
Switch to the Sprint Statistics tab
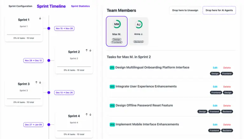coord(80,6)
